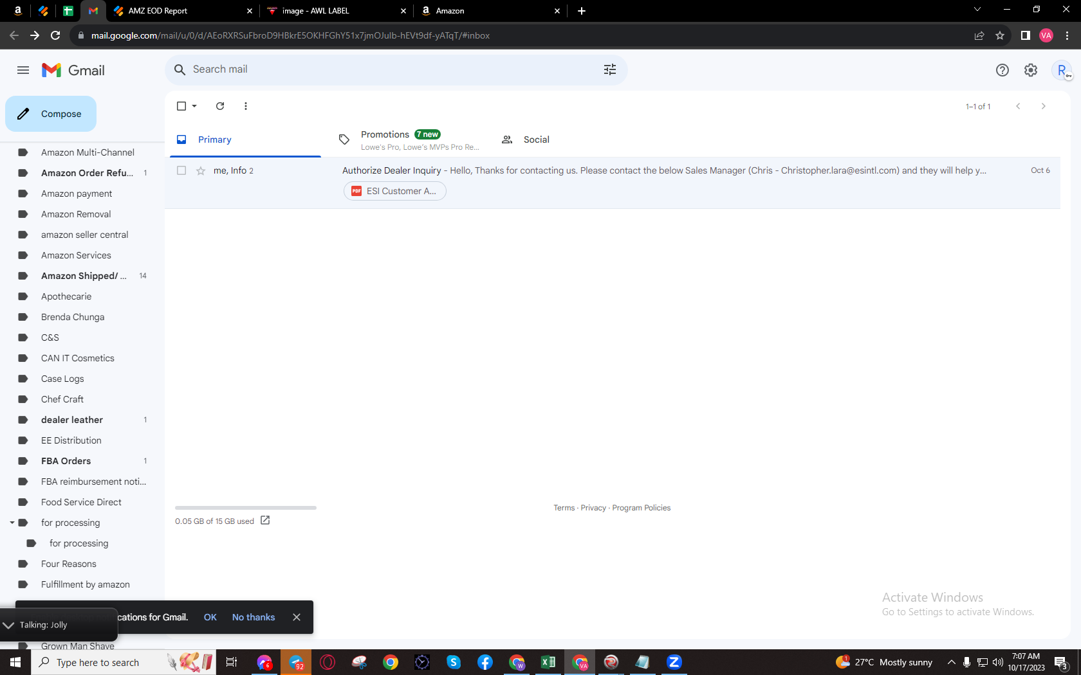Show search options filter icon
The height and width of the screenshot is (675, 1081).
point(610,69)
